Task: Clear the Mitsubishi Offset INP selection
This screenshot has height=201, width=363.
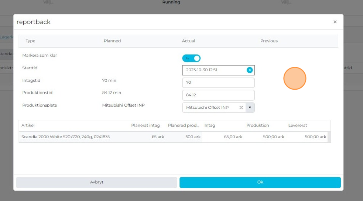Action: [x=241, y=108]
